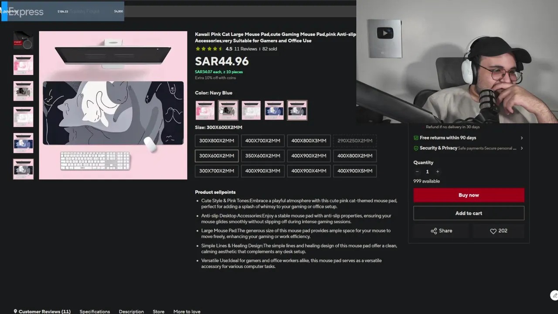View the first product thumbnail in sidebar
The height and width of the screenshot is (314, 558).
tap(23, 40)
